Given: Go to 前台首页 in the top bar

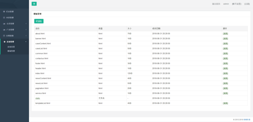Looking at the screenshot, I should point(216,4).
